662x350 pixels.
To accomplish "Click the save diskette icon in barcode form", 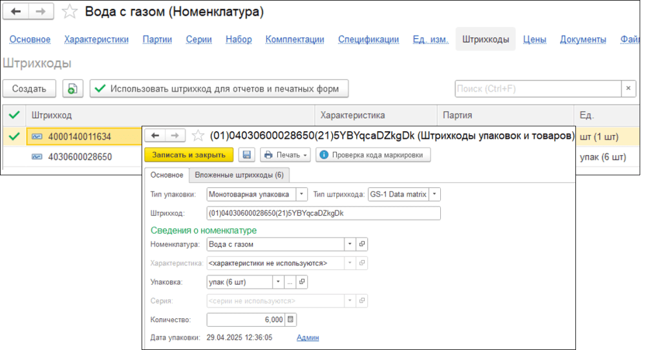I will (246, 155).
